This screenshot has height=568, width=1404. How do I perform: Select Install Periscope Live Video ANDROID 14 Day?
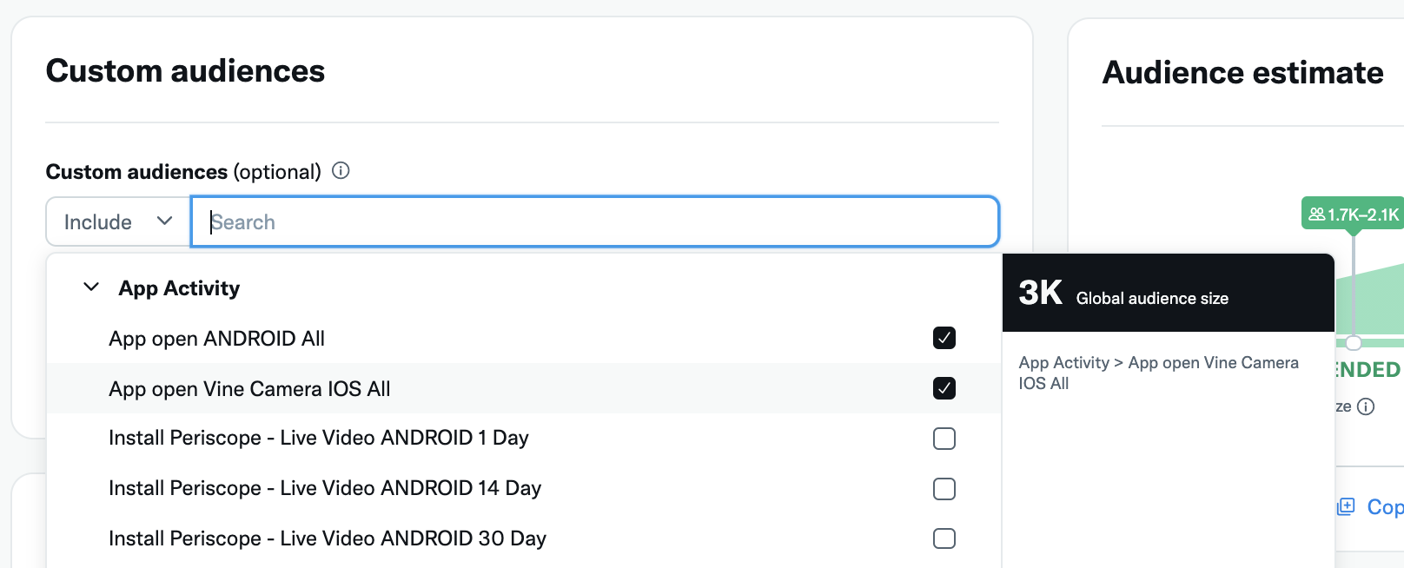coord(324,488)
